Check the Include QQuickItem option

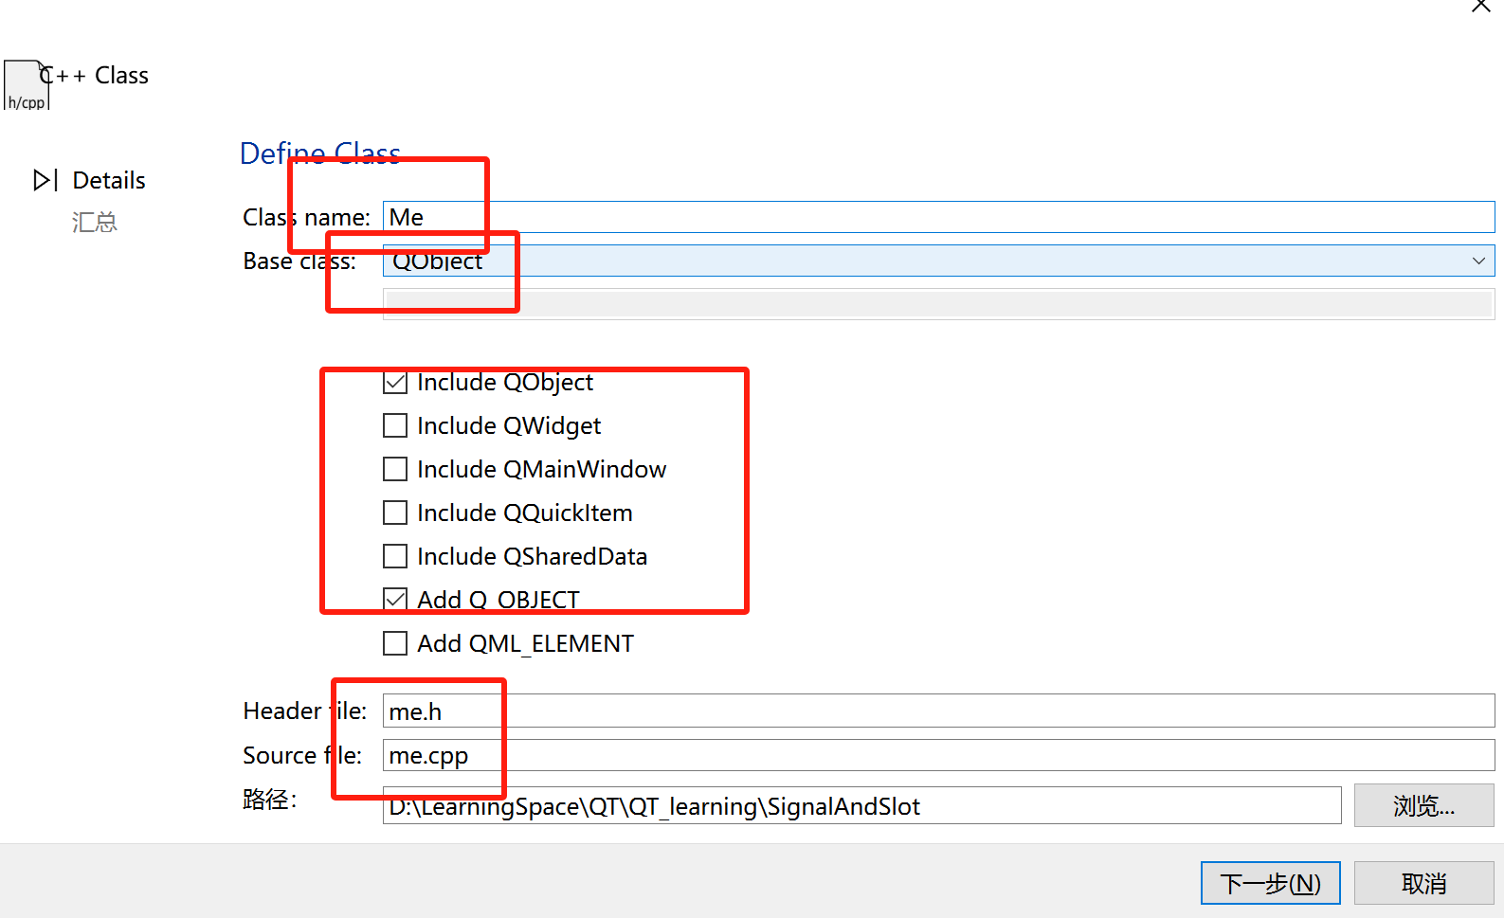(x=395, y=513)
